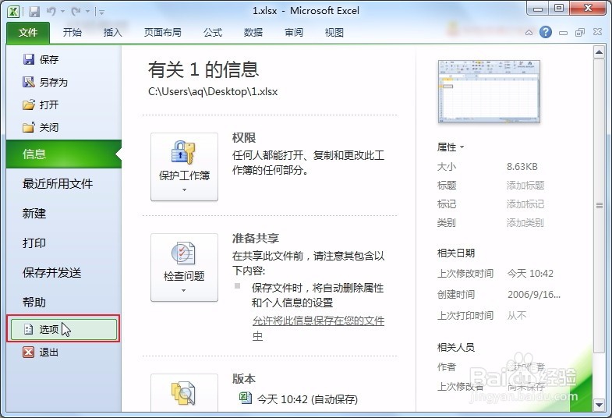Click the scrollbar up arrow
Screen dimensions: 612x418
[x=599, y=52]
